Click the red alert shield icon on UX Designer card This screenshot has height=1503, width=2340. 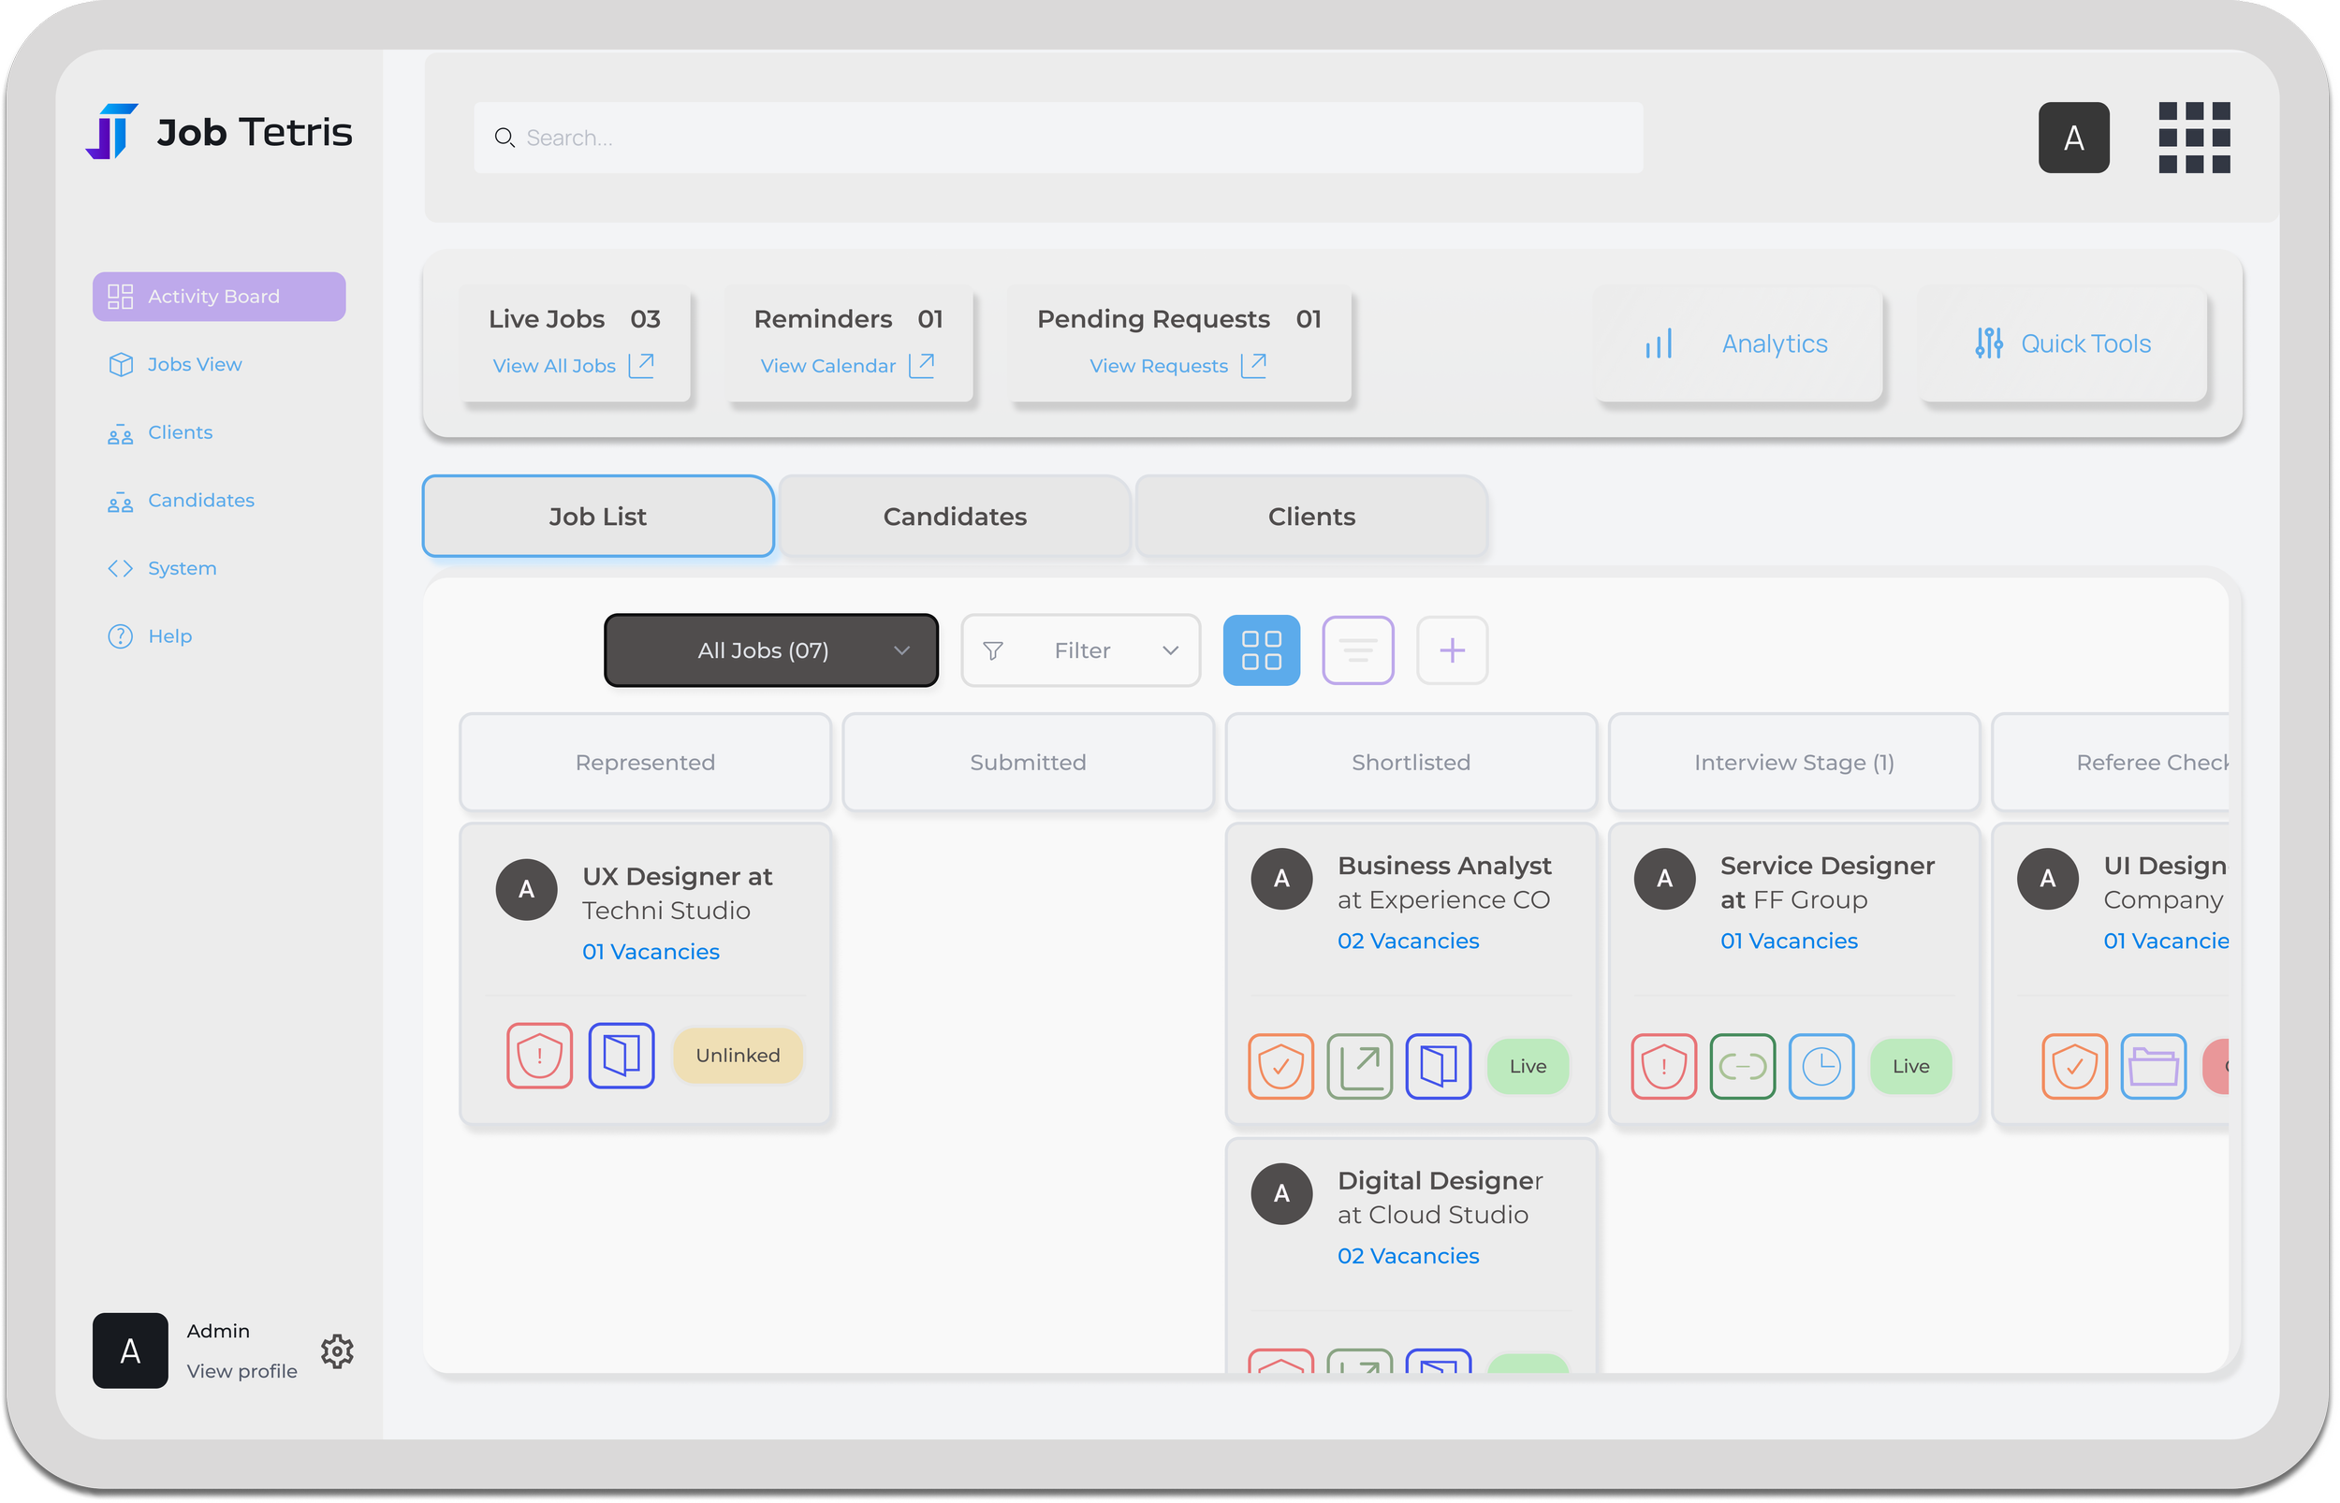(x=538, y=1055)
